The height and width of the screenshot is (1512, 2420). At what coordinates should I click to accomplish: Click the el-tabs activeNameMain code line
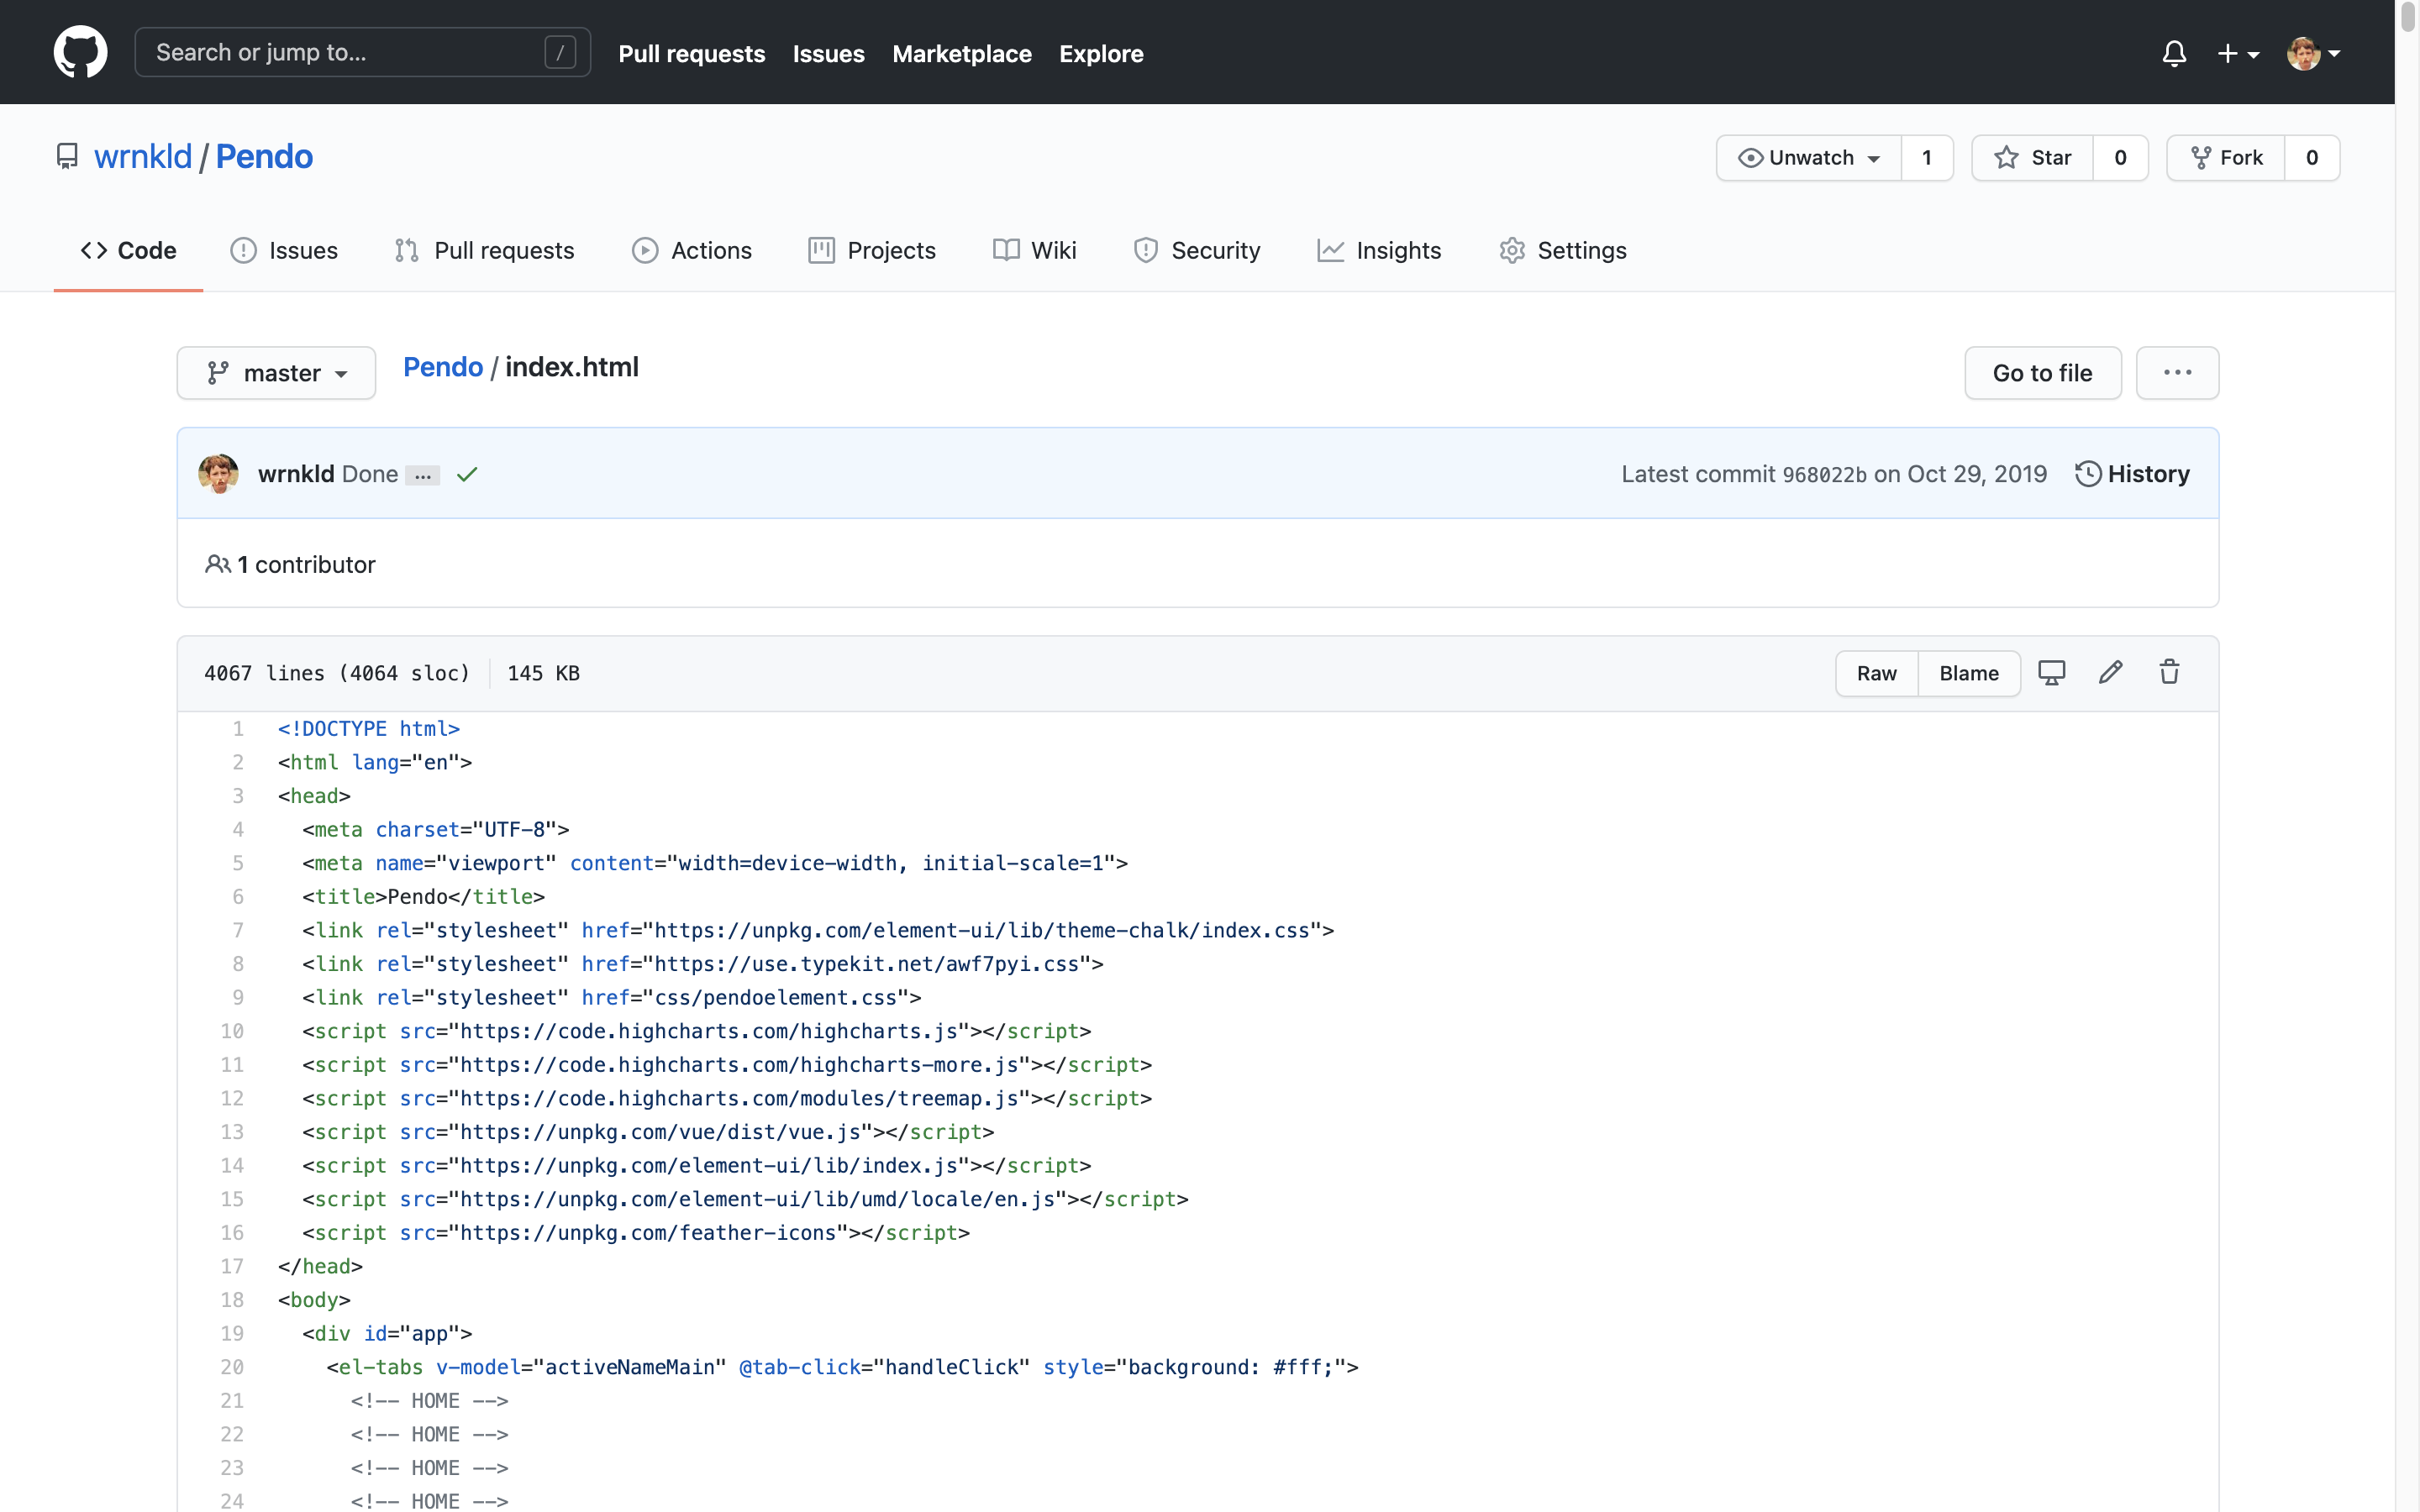[x=842, y=1367]
